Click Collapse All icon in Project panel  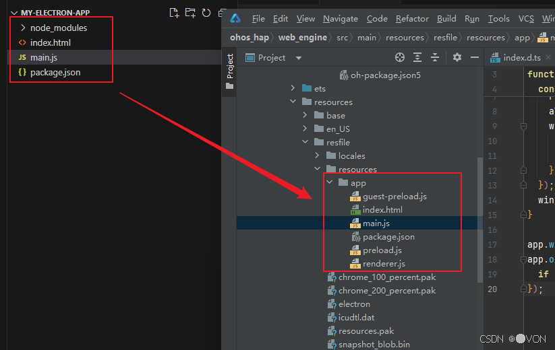(435, 57)
